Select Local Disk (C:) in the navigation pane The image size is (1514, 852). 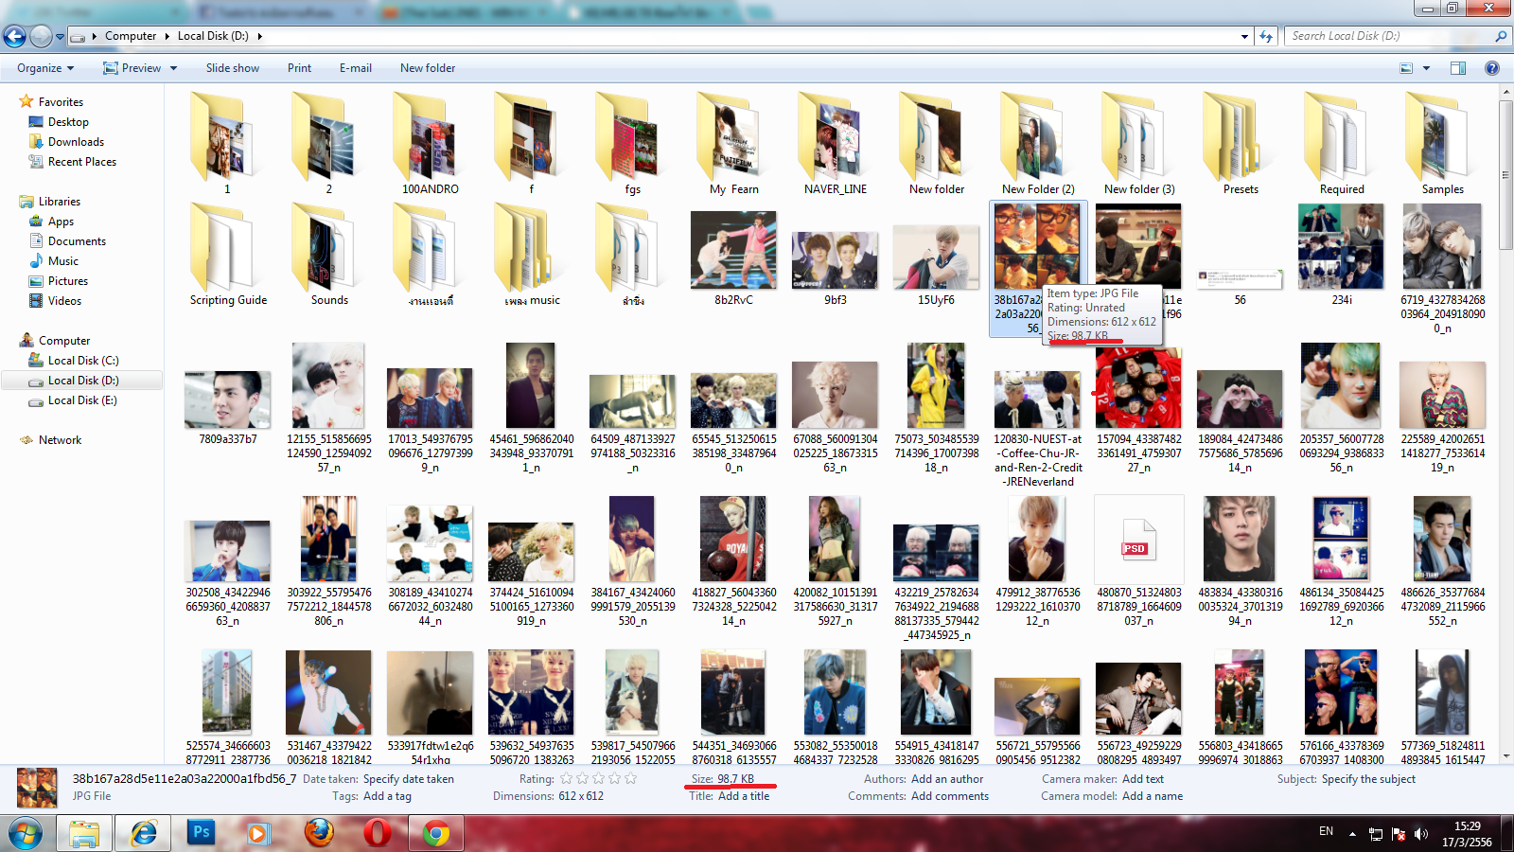83,361
